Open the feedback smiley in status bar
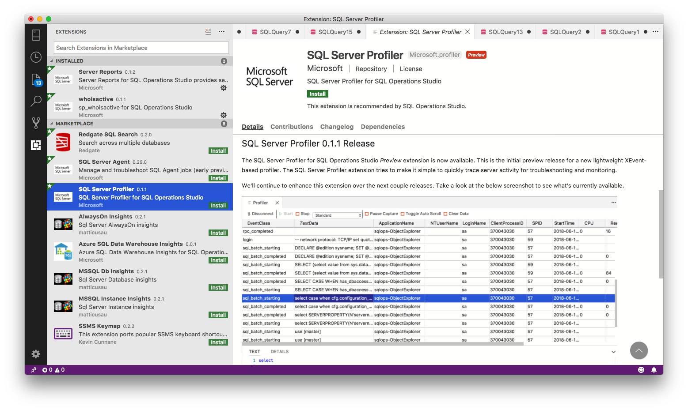The height and width of the screenshot is (410, 688). pyautogui.click(x=641, y=370)
